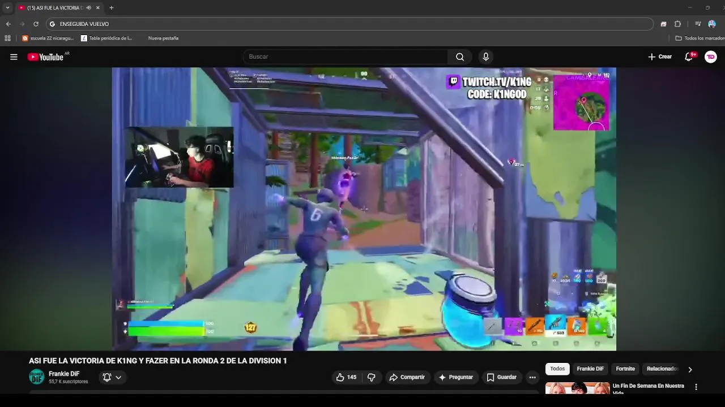Viewport: 725px width, 407px height.
Task: Save video with the Guardar button
Action: tap(502, 377)
